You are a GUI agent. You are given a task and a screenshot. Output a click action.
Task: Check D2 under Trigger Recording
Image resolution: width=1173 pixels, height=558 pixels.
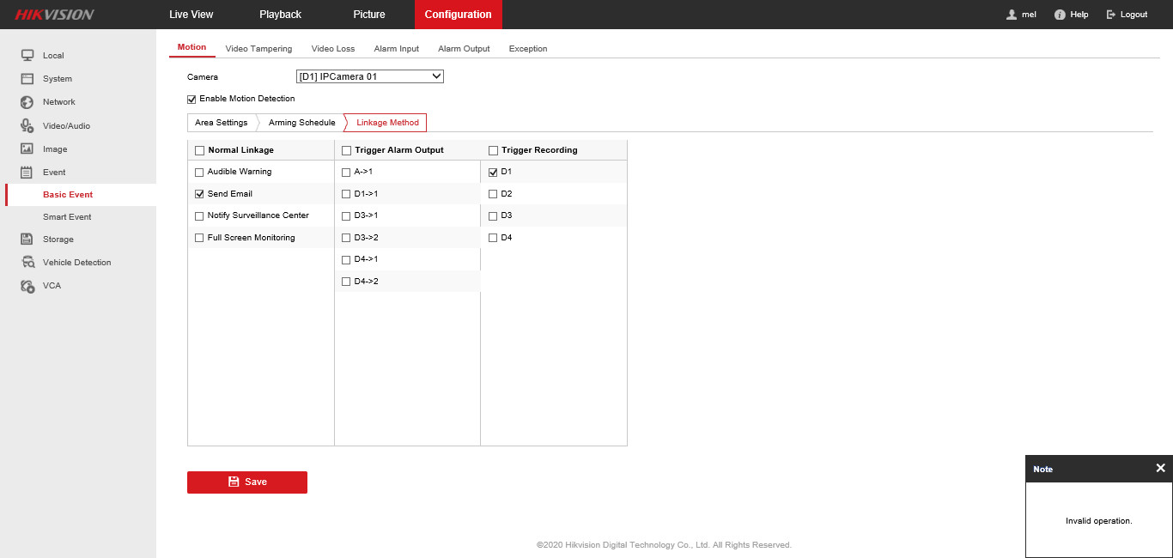click(493, 194)
